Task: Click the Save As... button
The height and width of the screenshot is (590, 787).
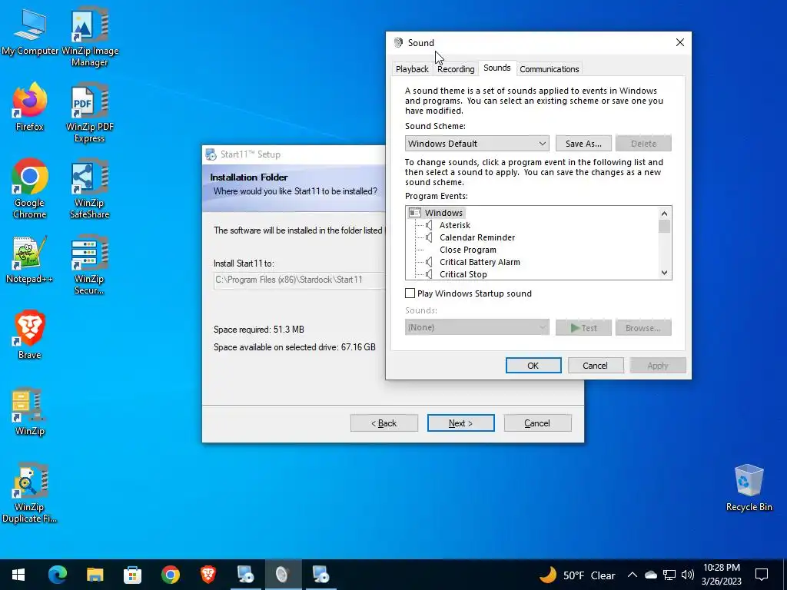Action: [583, 144]
